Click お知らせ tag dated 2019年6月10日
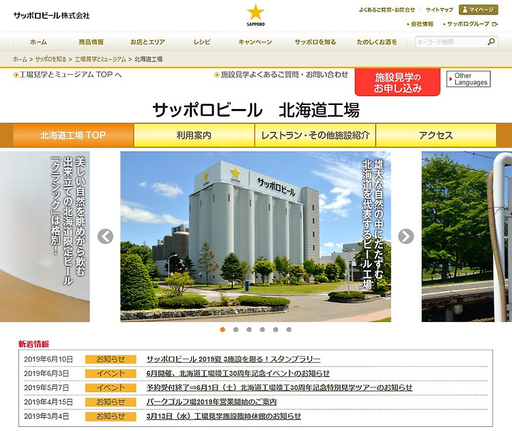Screen dimensions: 512x431 tap(111, 359)
